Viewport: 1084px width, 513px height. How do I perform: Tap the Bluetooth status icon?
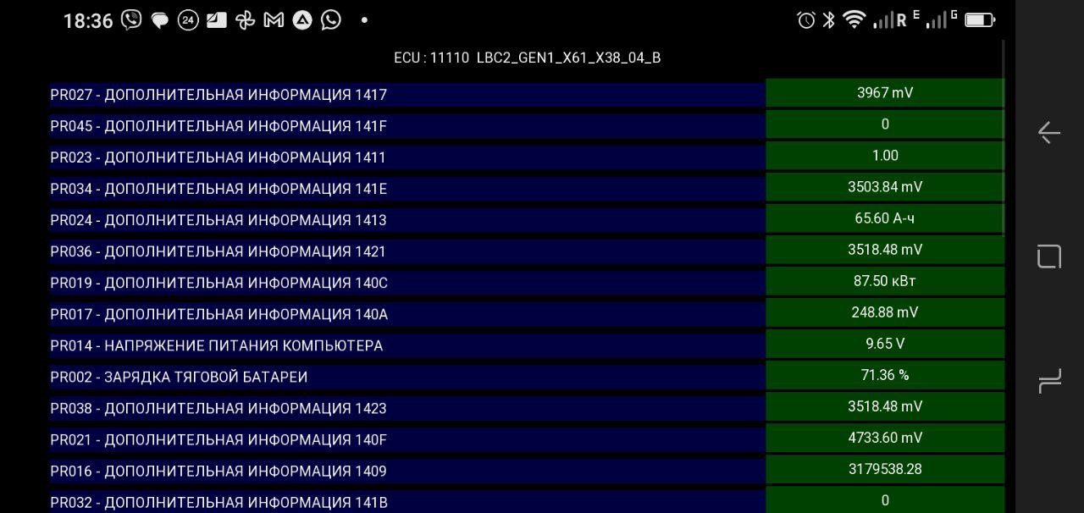(x=829, y=20)
